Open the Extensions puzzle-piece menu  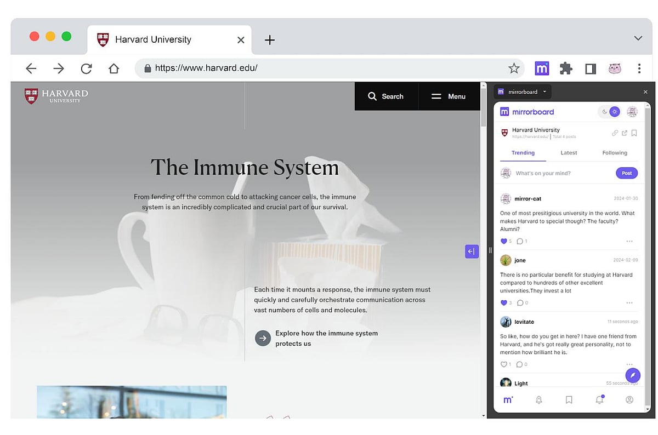(566, 68)
